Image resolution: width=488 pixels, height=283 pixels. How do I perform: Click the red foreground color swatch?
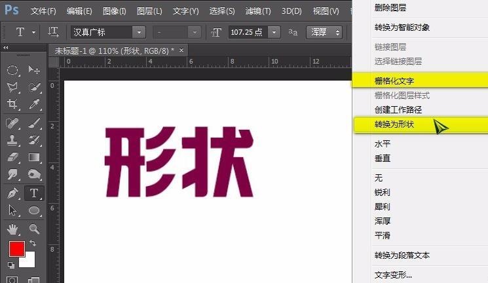pyautogui.click(x=17, y=248)
